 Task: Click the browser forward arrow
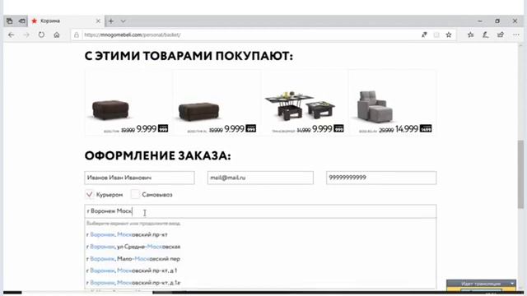click(x=26, y=35)
